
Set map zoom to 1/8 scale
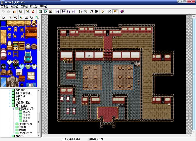[x=74, y=11]
